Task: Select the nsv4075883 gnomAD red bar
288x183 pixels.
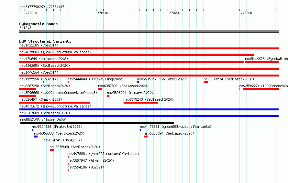Action: (137, 55)
